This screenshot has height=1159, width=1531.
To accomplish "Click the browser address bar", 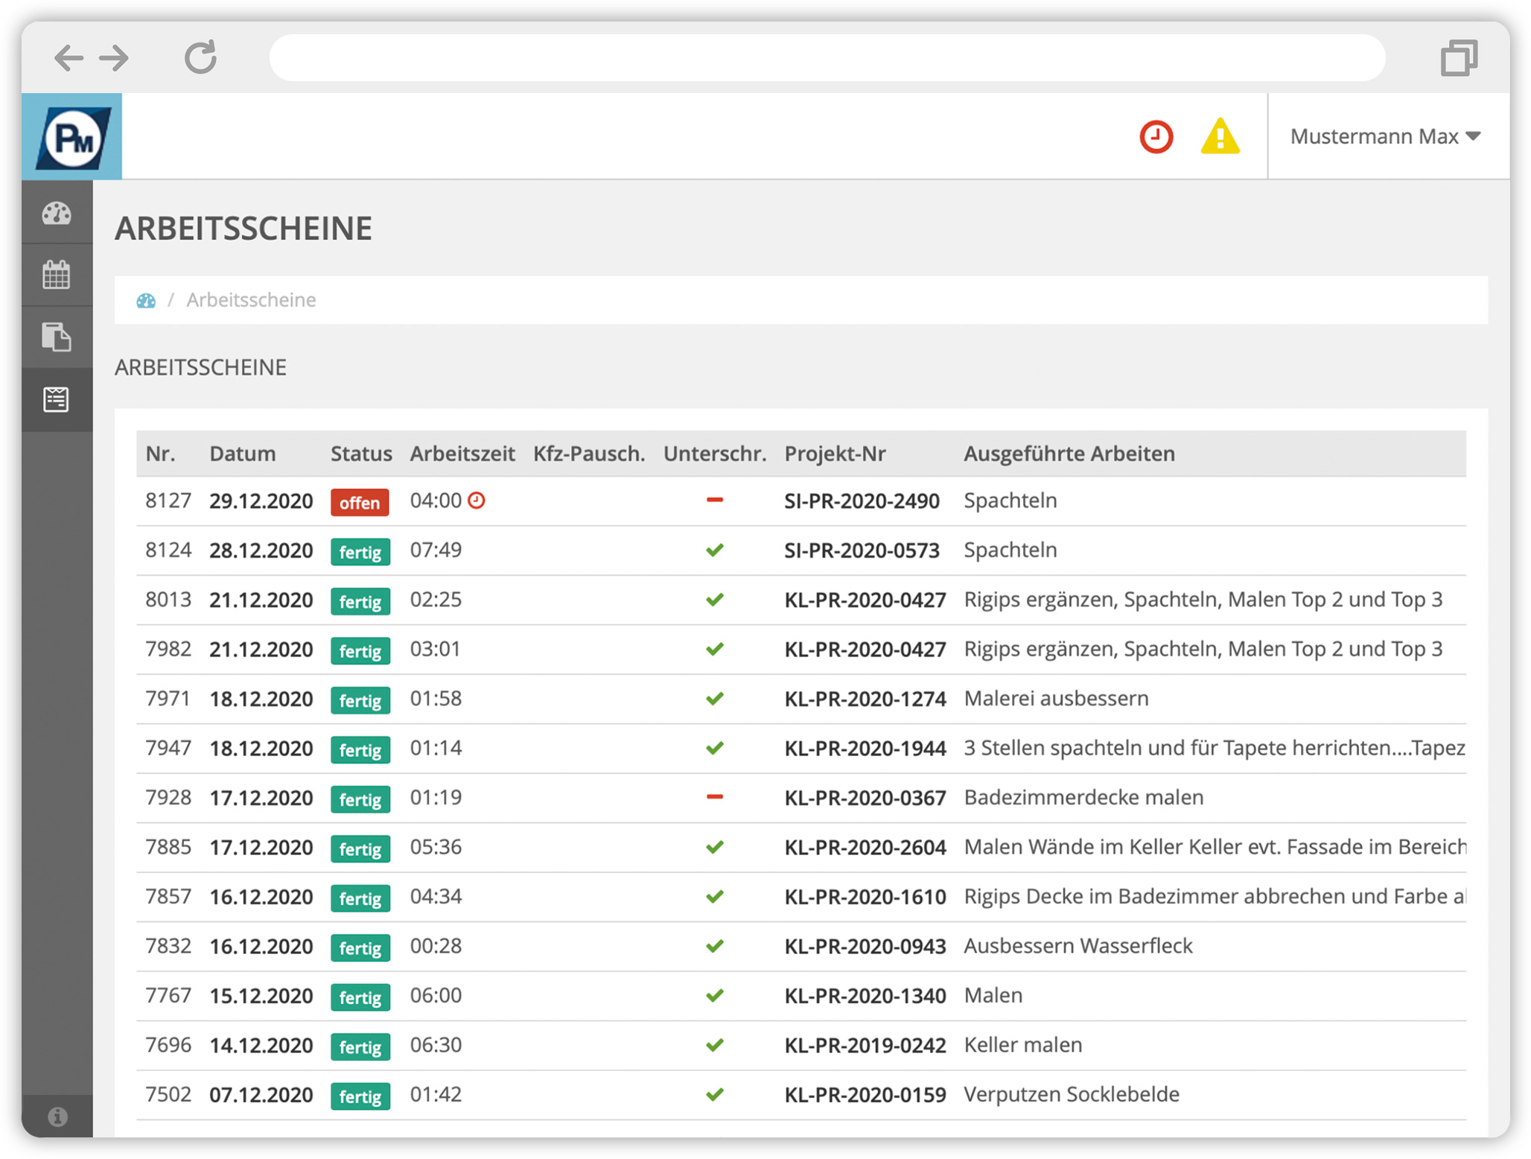I will pos(827,57).
